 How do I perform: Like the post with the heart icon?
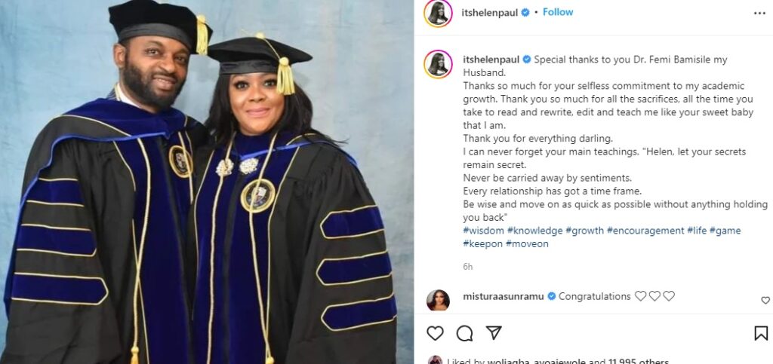pyautogui.click(x=436, y=333)
